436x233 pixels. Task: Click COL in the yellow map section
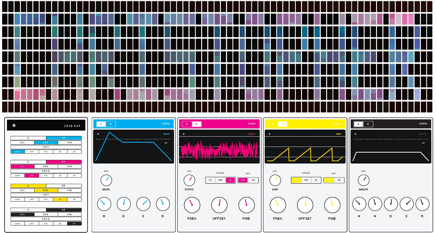click(x=22, y=190)
